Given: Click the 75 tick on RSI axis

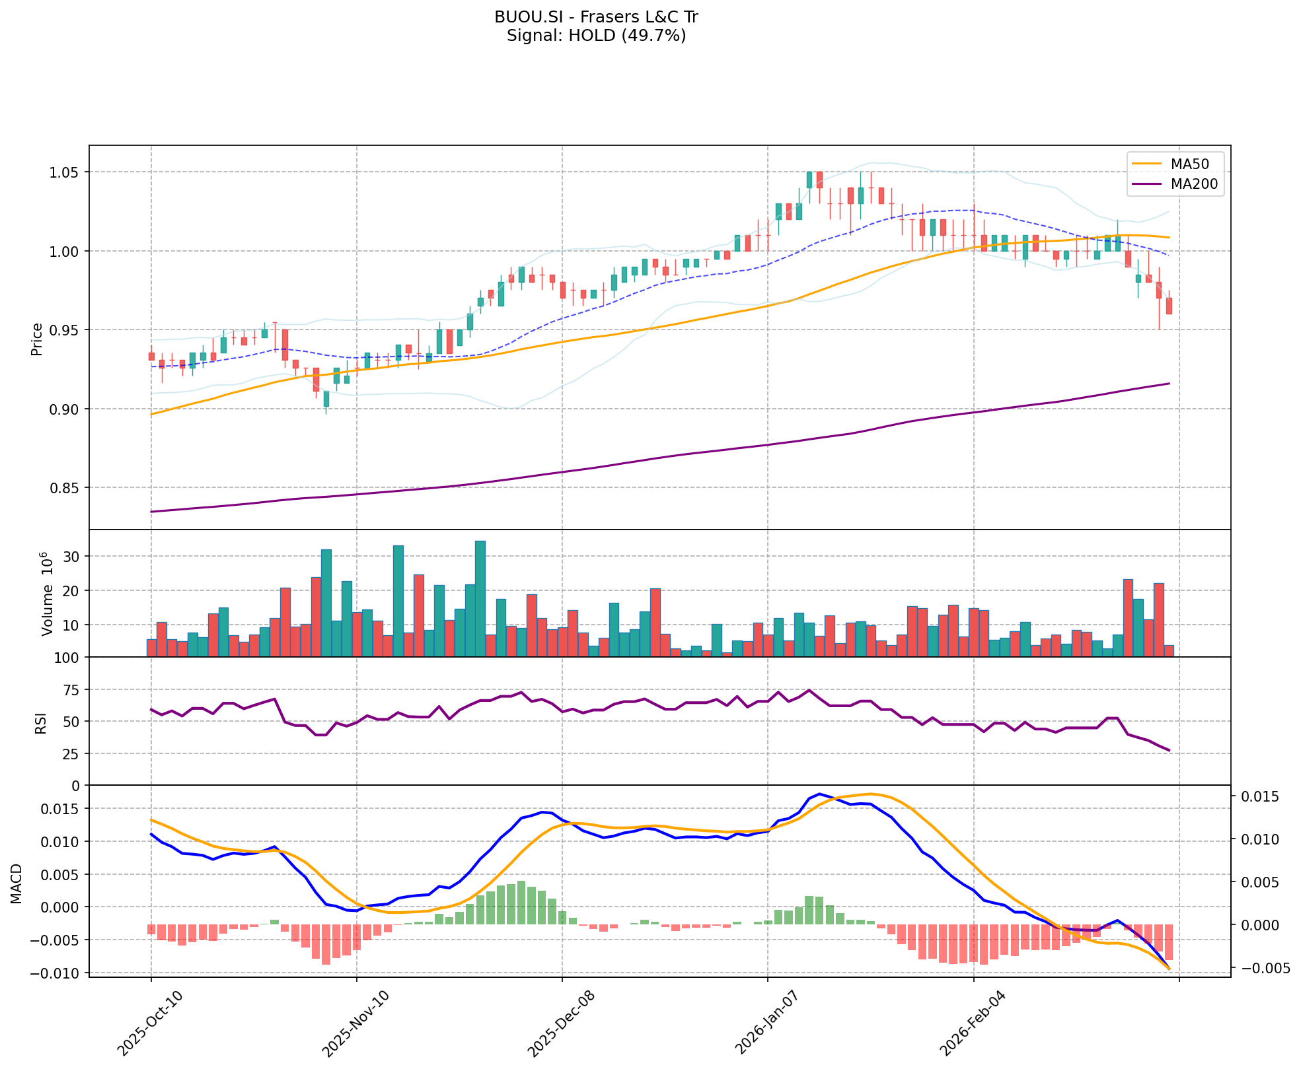Looking at the screenshot, I should pos(71,690).
